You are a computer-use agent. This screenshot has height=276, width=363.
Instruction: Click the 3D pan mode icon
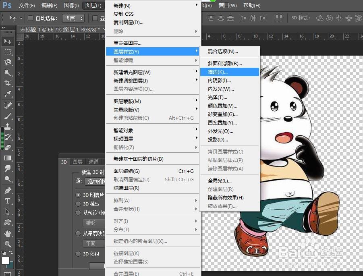pyautogui.click(x=339, y=18)
